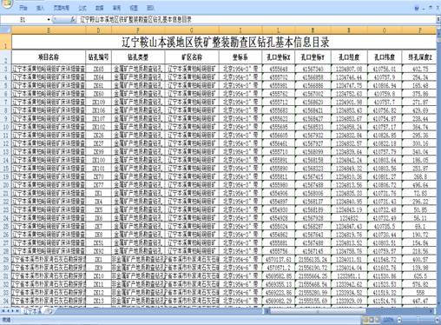Expand the formula bar with right-edge arrow
Image resolution: width=441 pixels, height=325 pixels.
point(438,20)
